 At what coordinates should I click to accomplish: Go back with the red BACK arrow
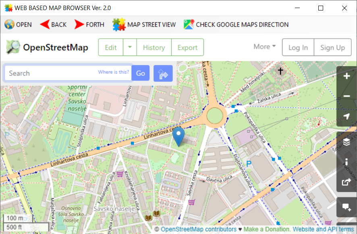(53, 25)
